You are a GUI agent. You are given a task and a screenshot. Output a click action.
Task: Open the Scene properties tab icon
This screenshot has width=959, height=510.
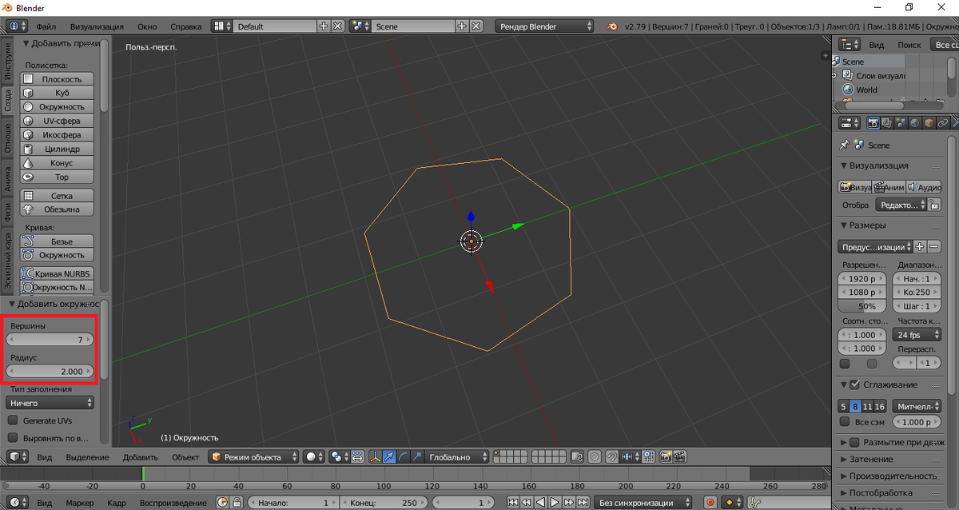pyautogui.click(x=901, y=123)
